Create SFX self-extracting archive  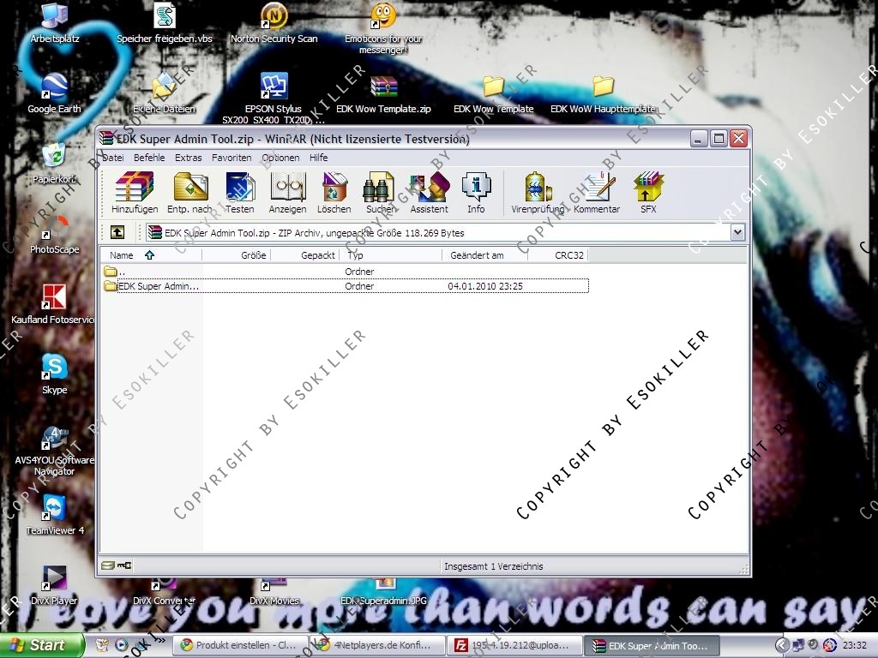tap(648, 192)
